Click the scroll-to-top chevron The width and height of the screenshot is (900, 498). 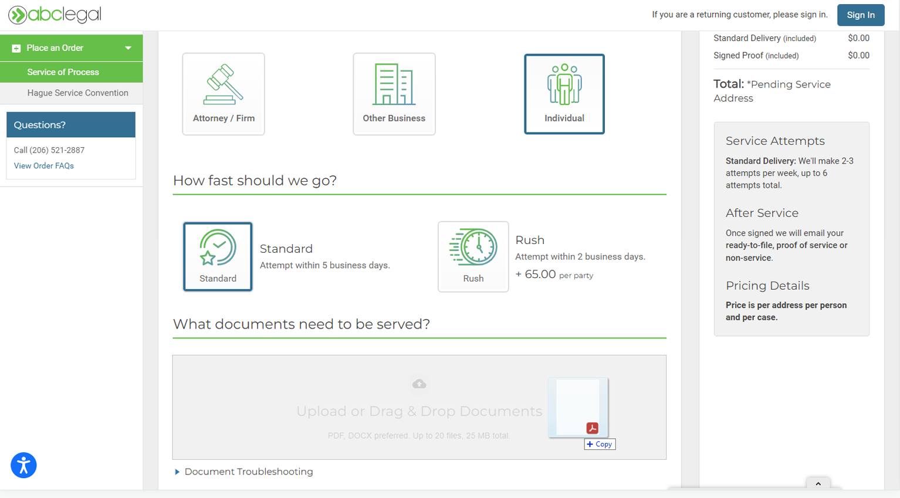tap(819, 483)
